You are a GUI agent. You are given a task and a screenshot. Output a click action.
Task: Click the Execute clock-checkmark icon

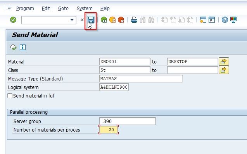click(14, 47)
